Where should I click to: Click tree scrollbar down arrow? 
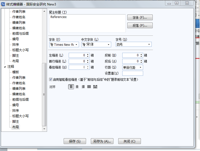[44, 129]
